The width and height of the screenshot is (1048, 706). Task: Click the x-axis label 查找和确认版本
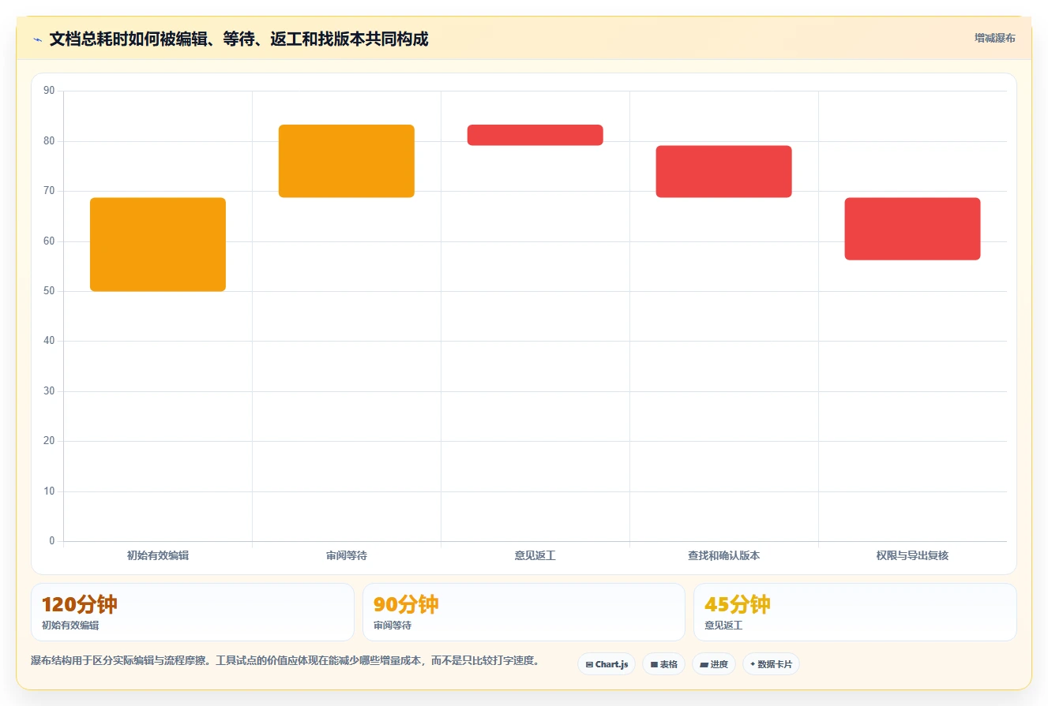(724, 555)
